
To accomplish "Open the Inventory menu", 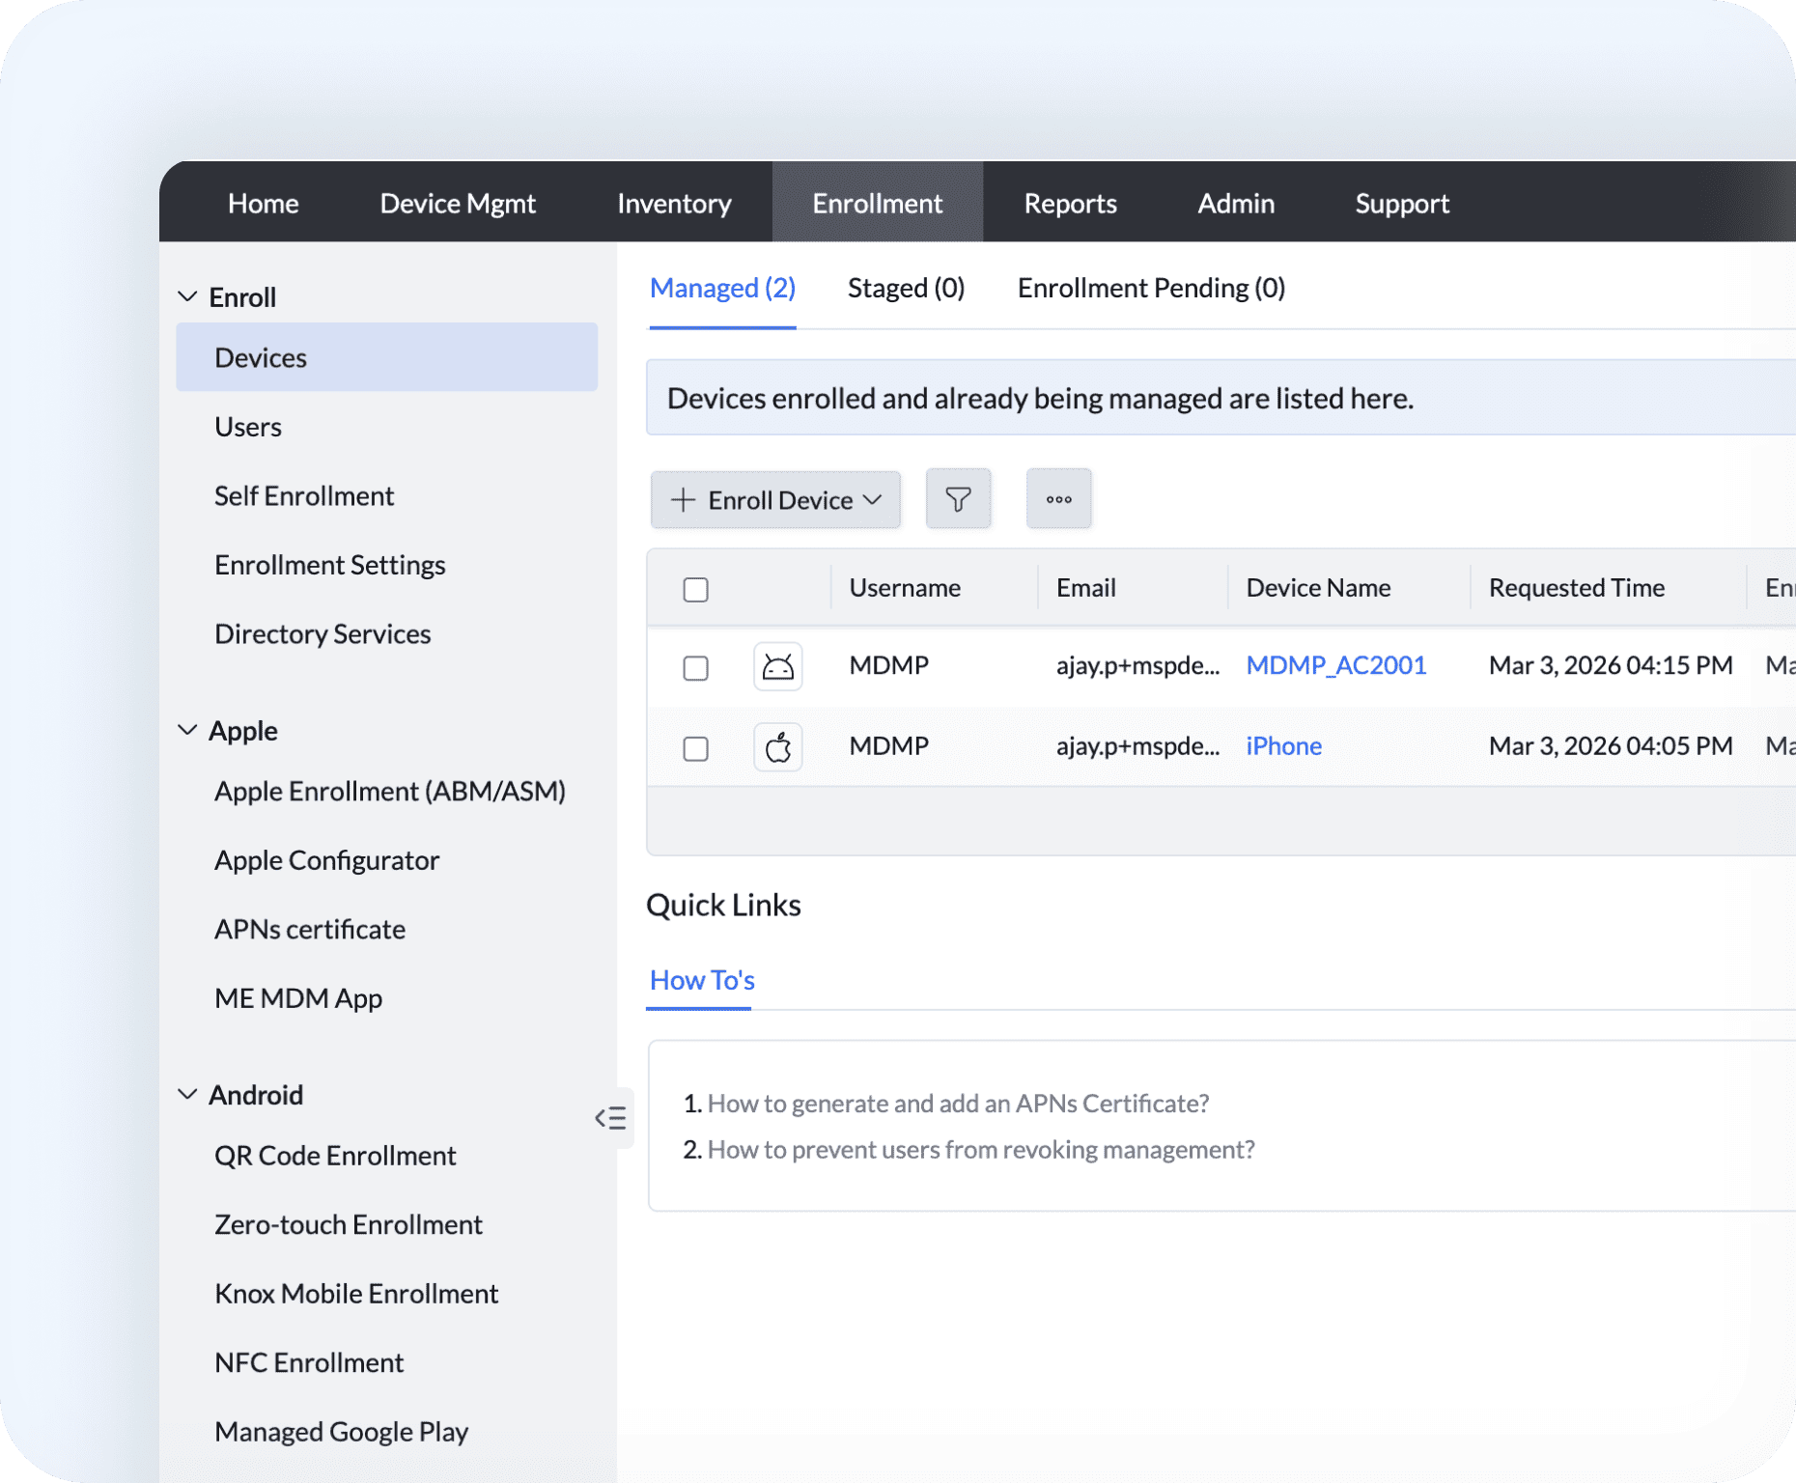I will [x=674, y=203].
